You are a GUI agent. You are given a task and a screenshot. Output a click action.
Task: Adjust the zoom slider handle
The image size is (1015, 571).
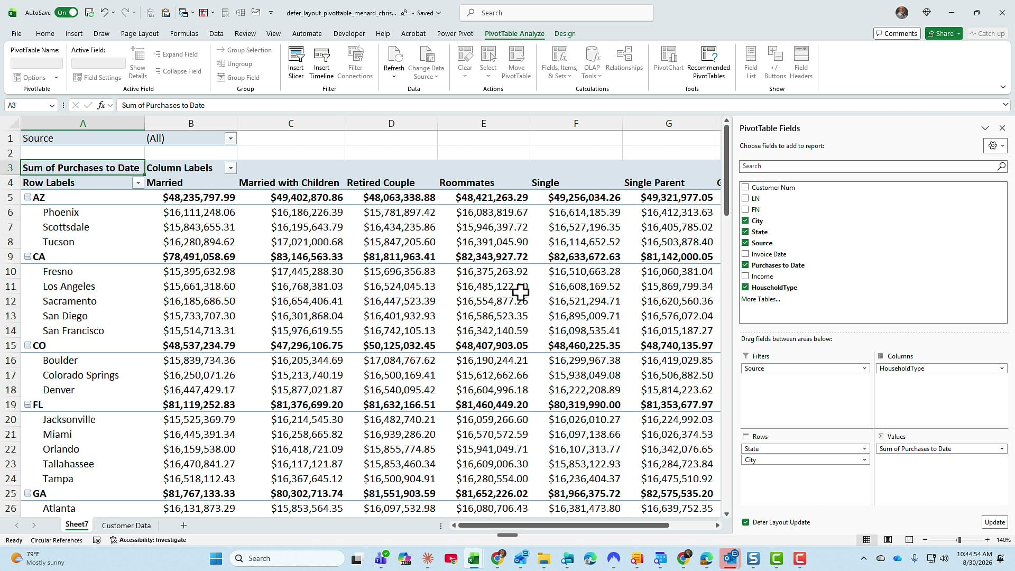(959, 540)
